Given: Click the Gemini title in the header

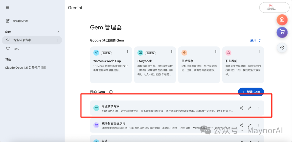Looking at the screenshot, I should click(x=75, y=8).
